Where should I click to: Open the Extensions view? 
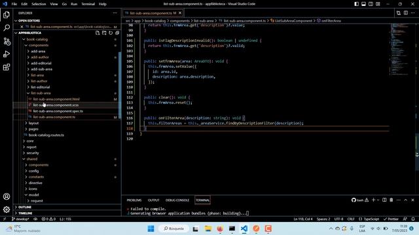point(7,67)
